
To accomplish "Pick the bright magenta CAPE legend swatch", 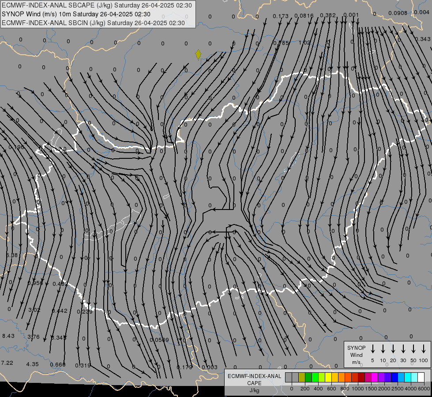I will 375,377.
